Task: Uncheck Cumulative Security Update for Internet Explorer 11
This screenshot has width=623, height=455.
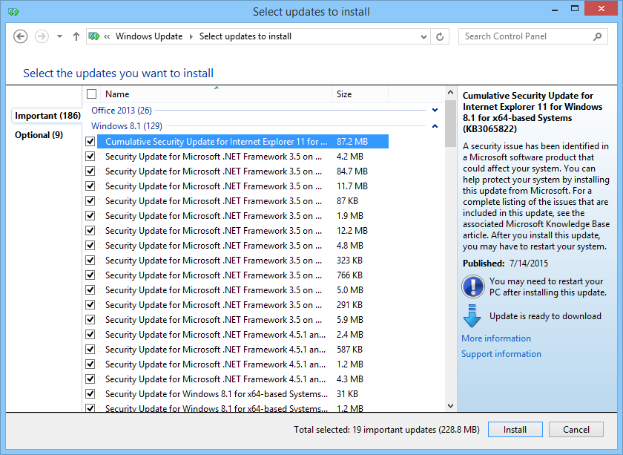Action: tap(90, 141)
